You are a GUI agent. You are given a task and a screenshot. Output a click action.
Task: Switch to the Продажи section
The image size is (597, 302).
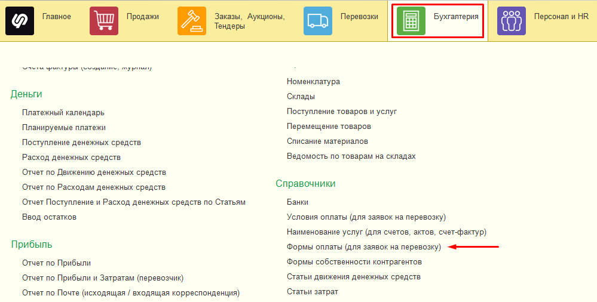click(x=143, y=17)
